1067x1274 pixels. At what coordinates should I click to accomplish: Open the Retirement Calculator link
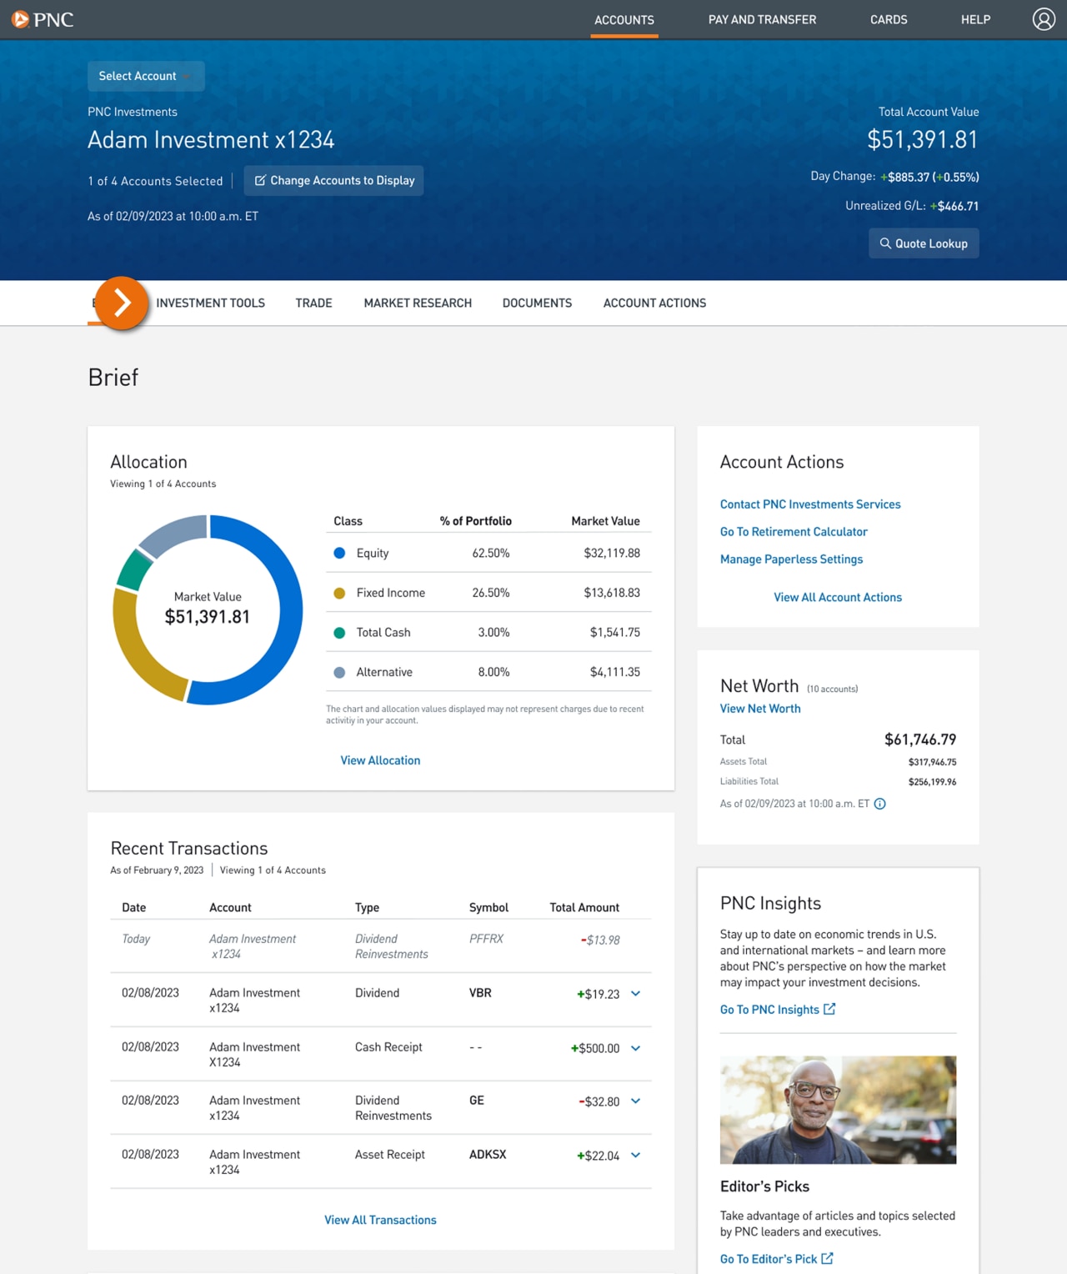(x=794, y=531)
